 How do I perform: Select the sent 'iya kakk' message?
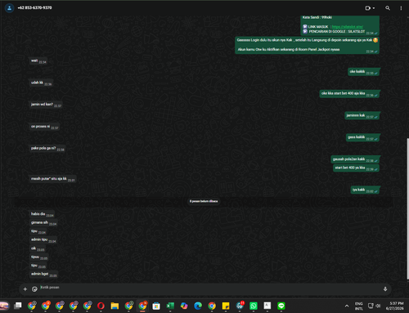[365, 190]
